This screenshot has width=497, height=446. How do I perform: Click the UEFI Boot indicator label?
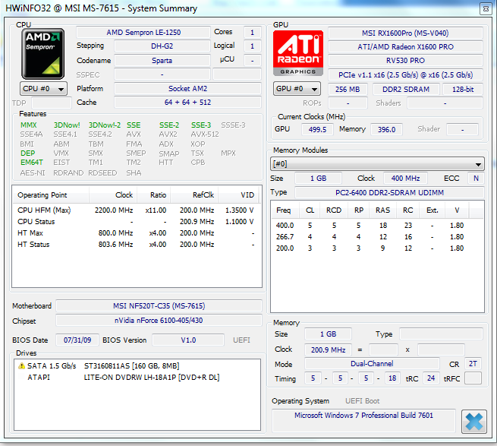tap(362, 401)
